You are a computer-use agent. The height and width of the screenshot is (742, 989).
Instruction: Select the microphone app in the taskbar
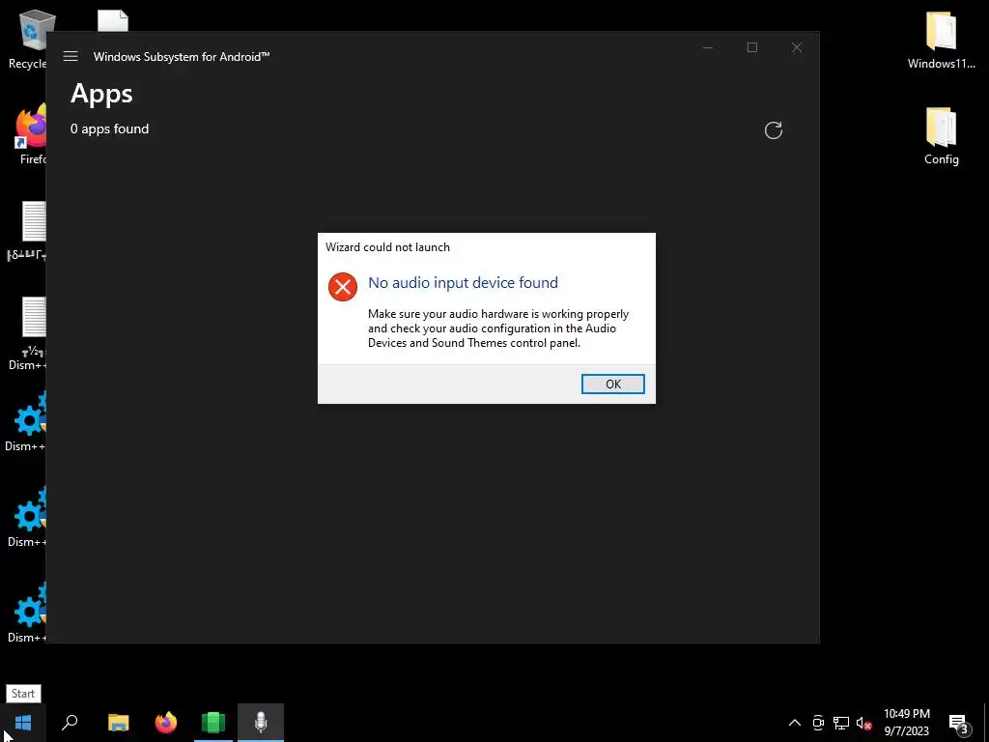tap(261, 723)
